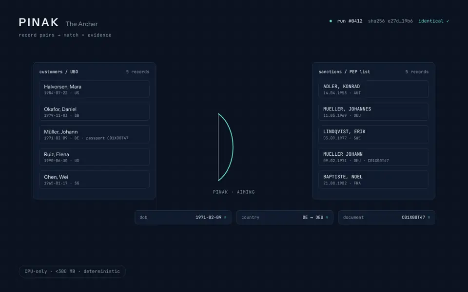Click the 'identical ✓' status

point(434,21)
